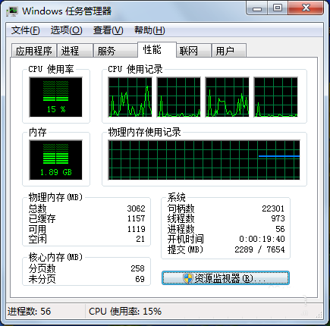The height and width of the screenshot is (326, 330).
Task: Click the fourth CPU core history graph
Action: (x=275, y=97)
